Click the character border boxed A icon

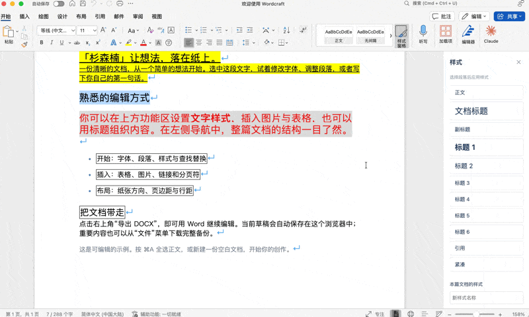171,30
